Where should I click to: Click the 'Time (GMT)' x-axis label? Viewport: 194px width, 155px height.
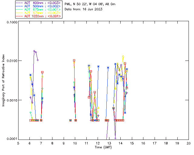point(103,147)
